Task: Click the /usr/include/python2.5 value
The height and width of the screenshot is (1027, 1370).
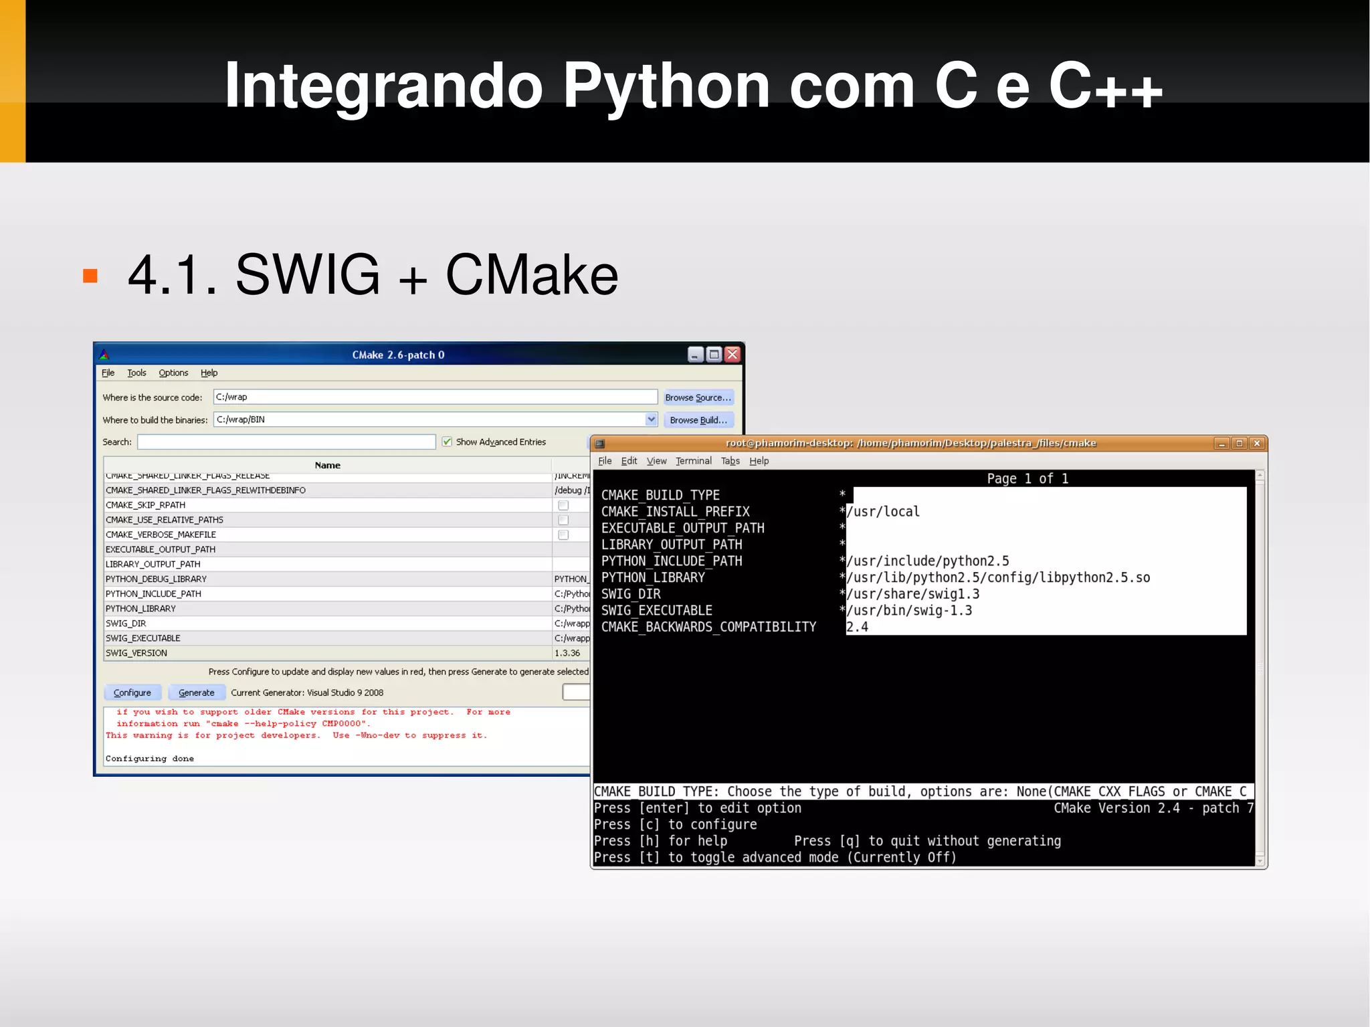Action: pos(928,561)
